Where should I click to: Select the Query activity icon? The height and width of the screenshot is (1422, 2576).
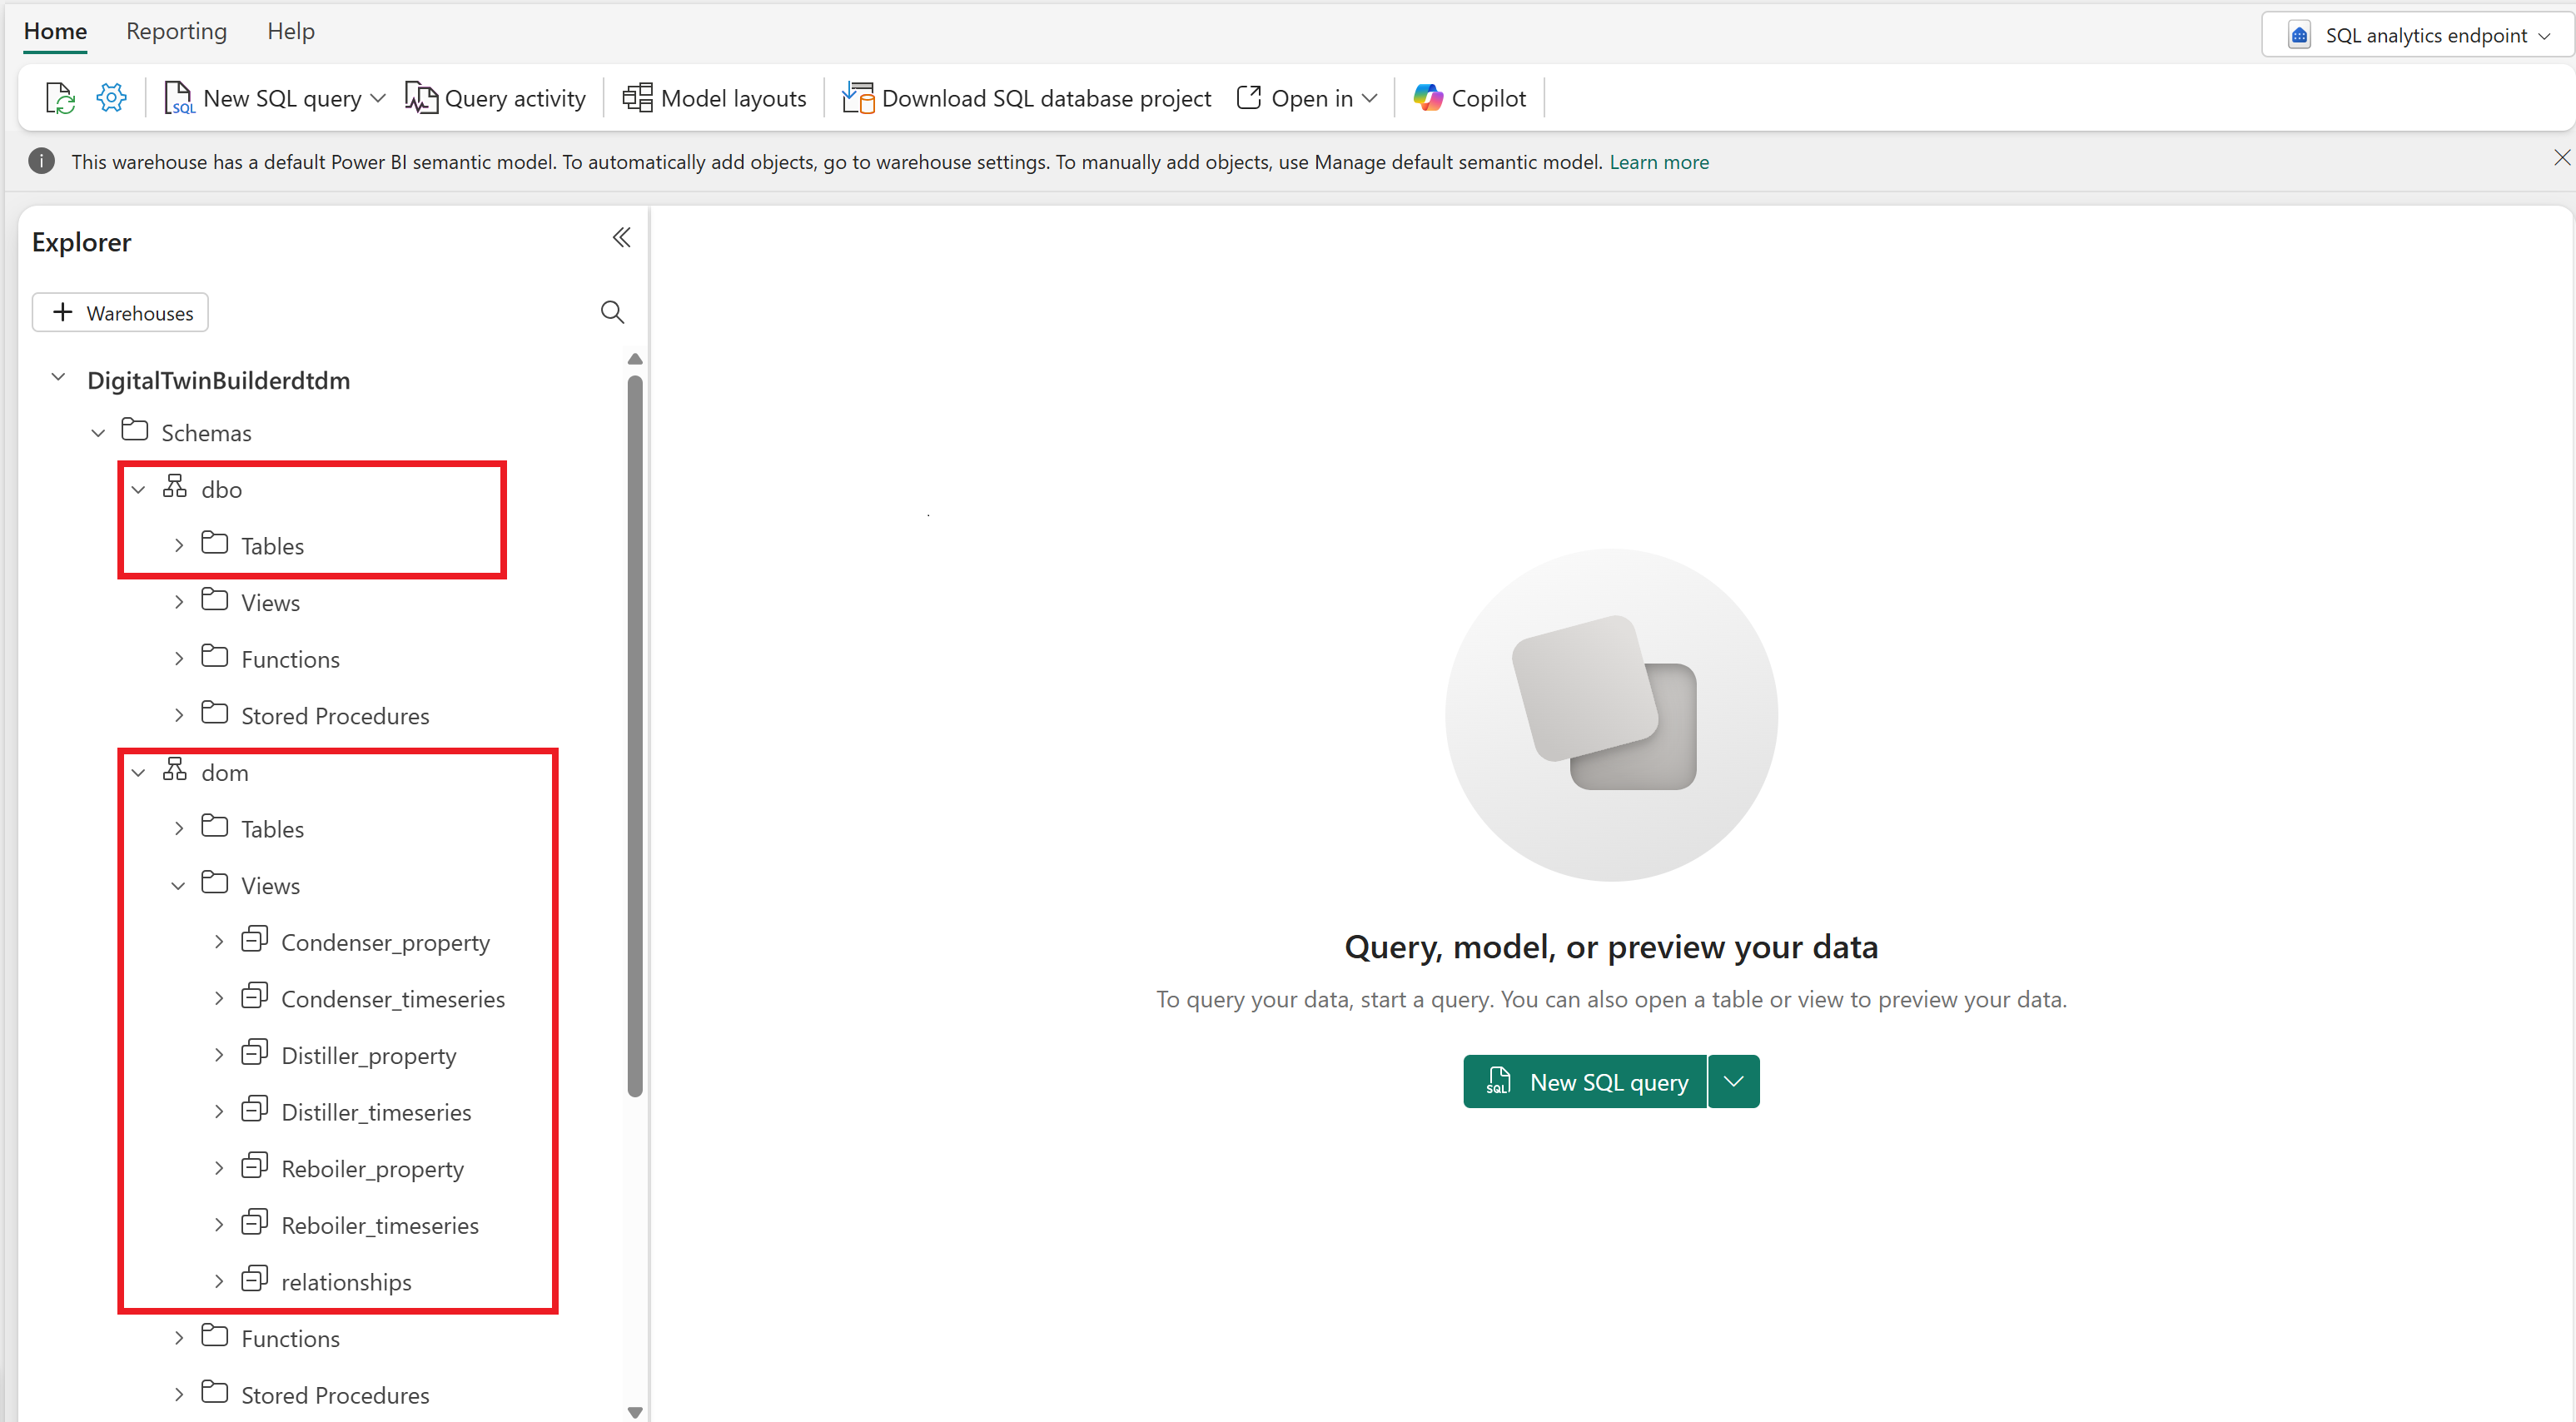coord(423,97)
